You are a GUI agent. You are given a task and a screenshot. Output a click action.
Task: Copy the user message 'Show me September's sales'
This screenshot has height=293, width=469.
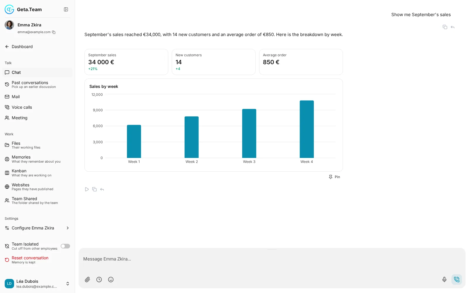pos(445,27)
